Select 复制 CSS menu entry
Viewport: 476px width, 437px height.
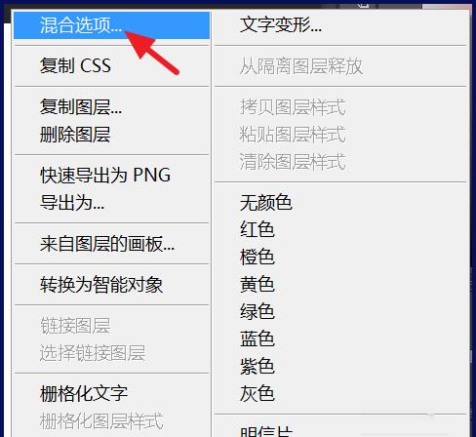point(112,65)
